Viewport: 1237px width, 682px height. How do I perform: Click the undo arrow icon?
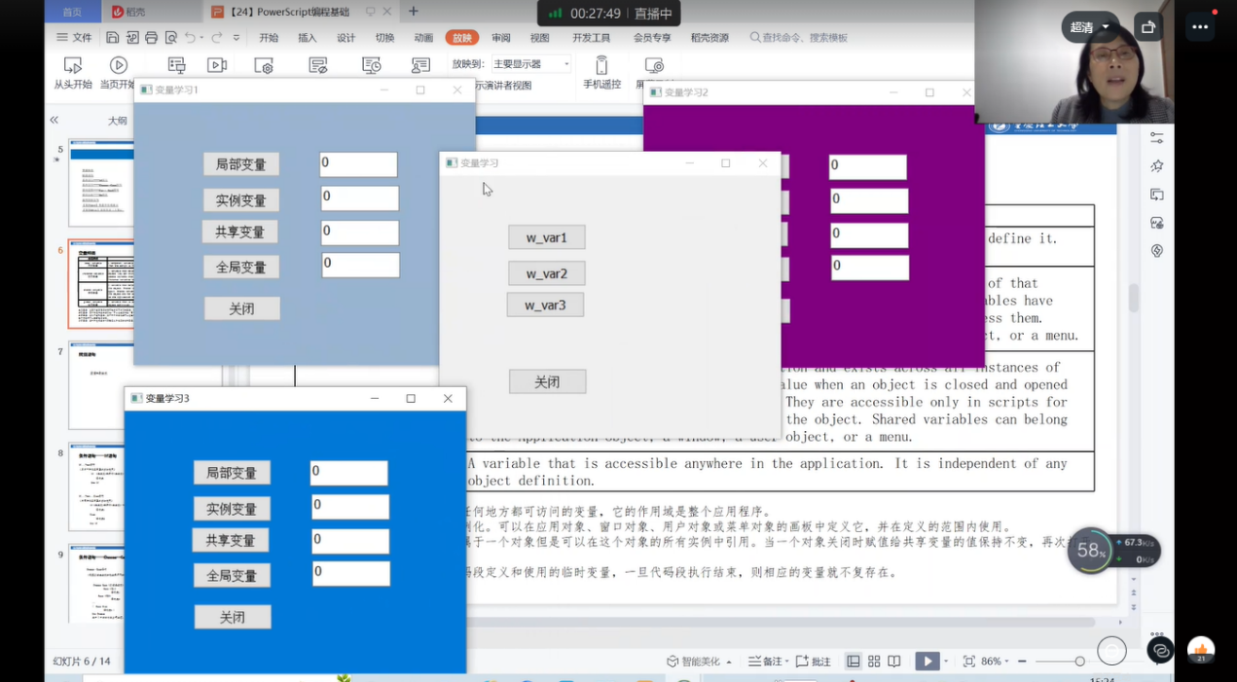pyautogui.click(x=191, y=38)
